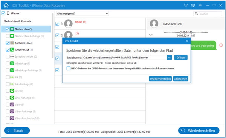Click the iPhone device icon
Screen dimensions: 226x138
pyautogui.click(x=8, y=13)
